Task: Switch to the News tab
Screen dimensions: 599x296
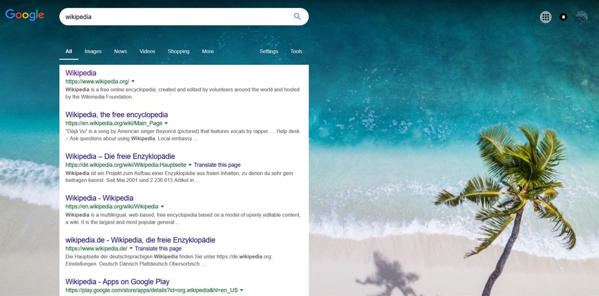Action: point(120,51)
